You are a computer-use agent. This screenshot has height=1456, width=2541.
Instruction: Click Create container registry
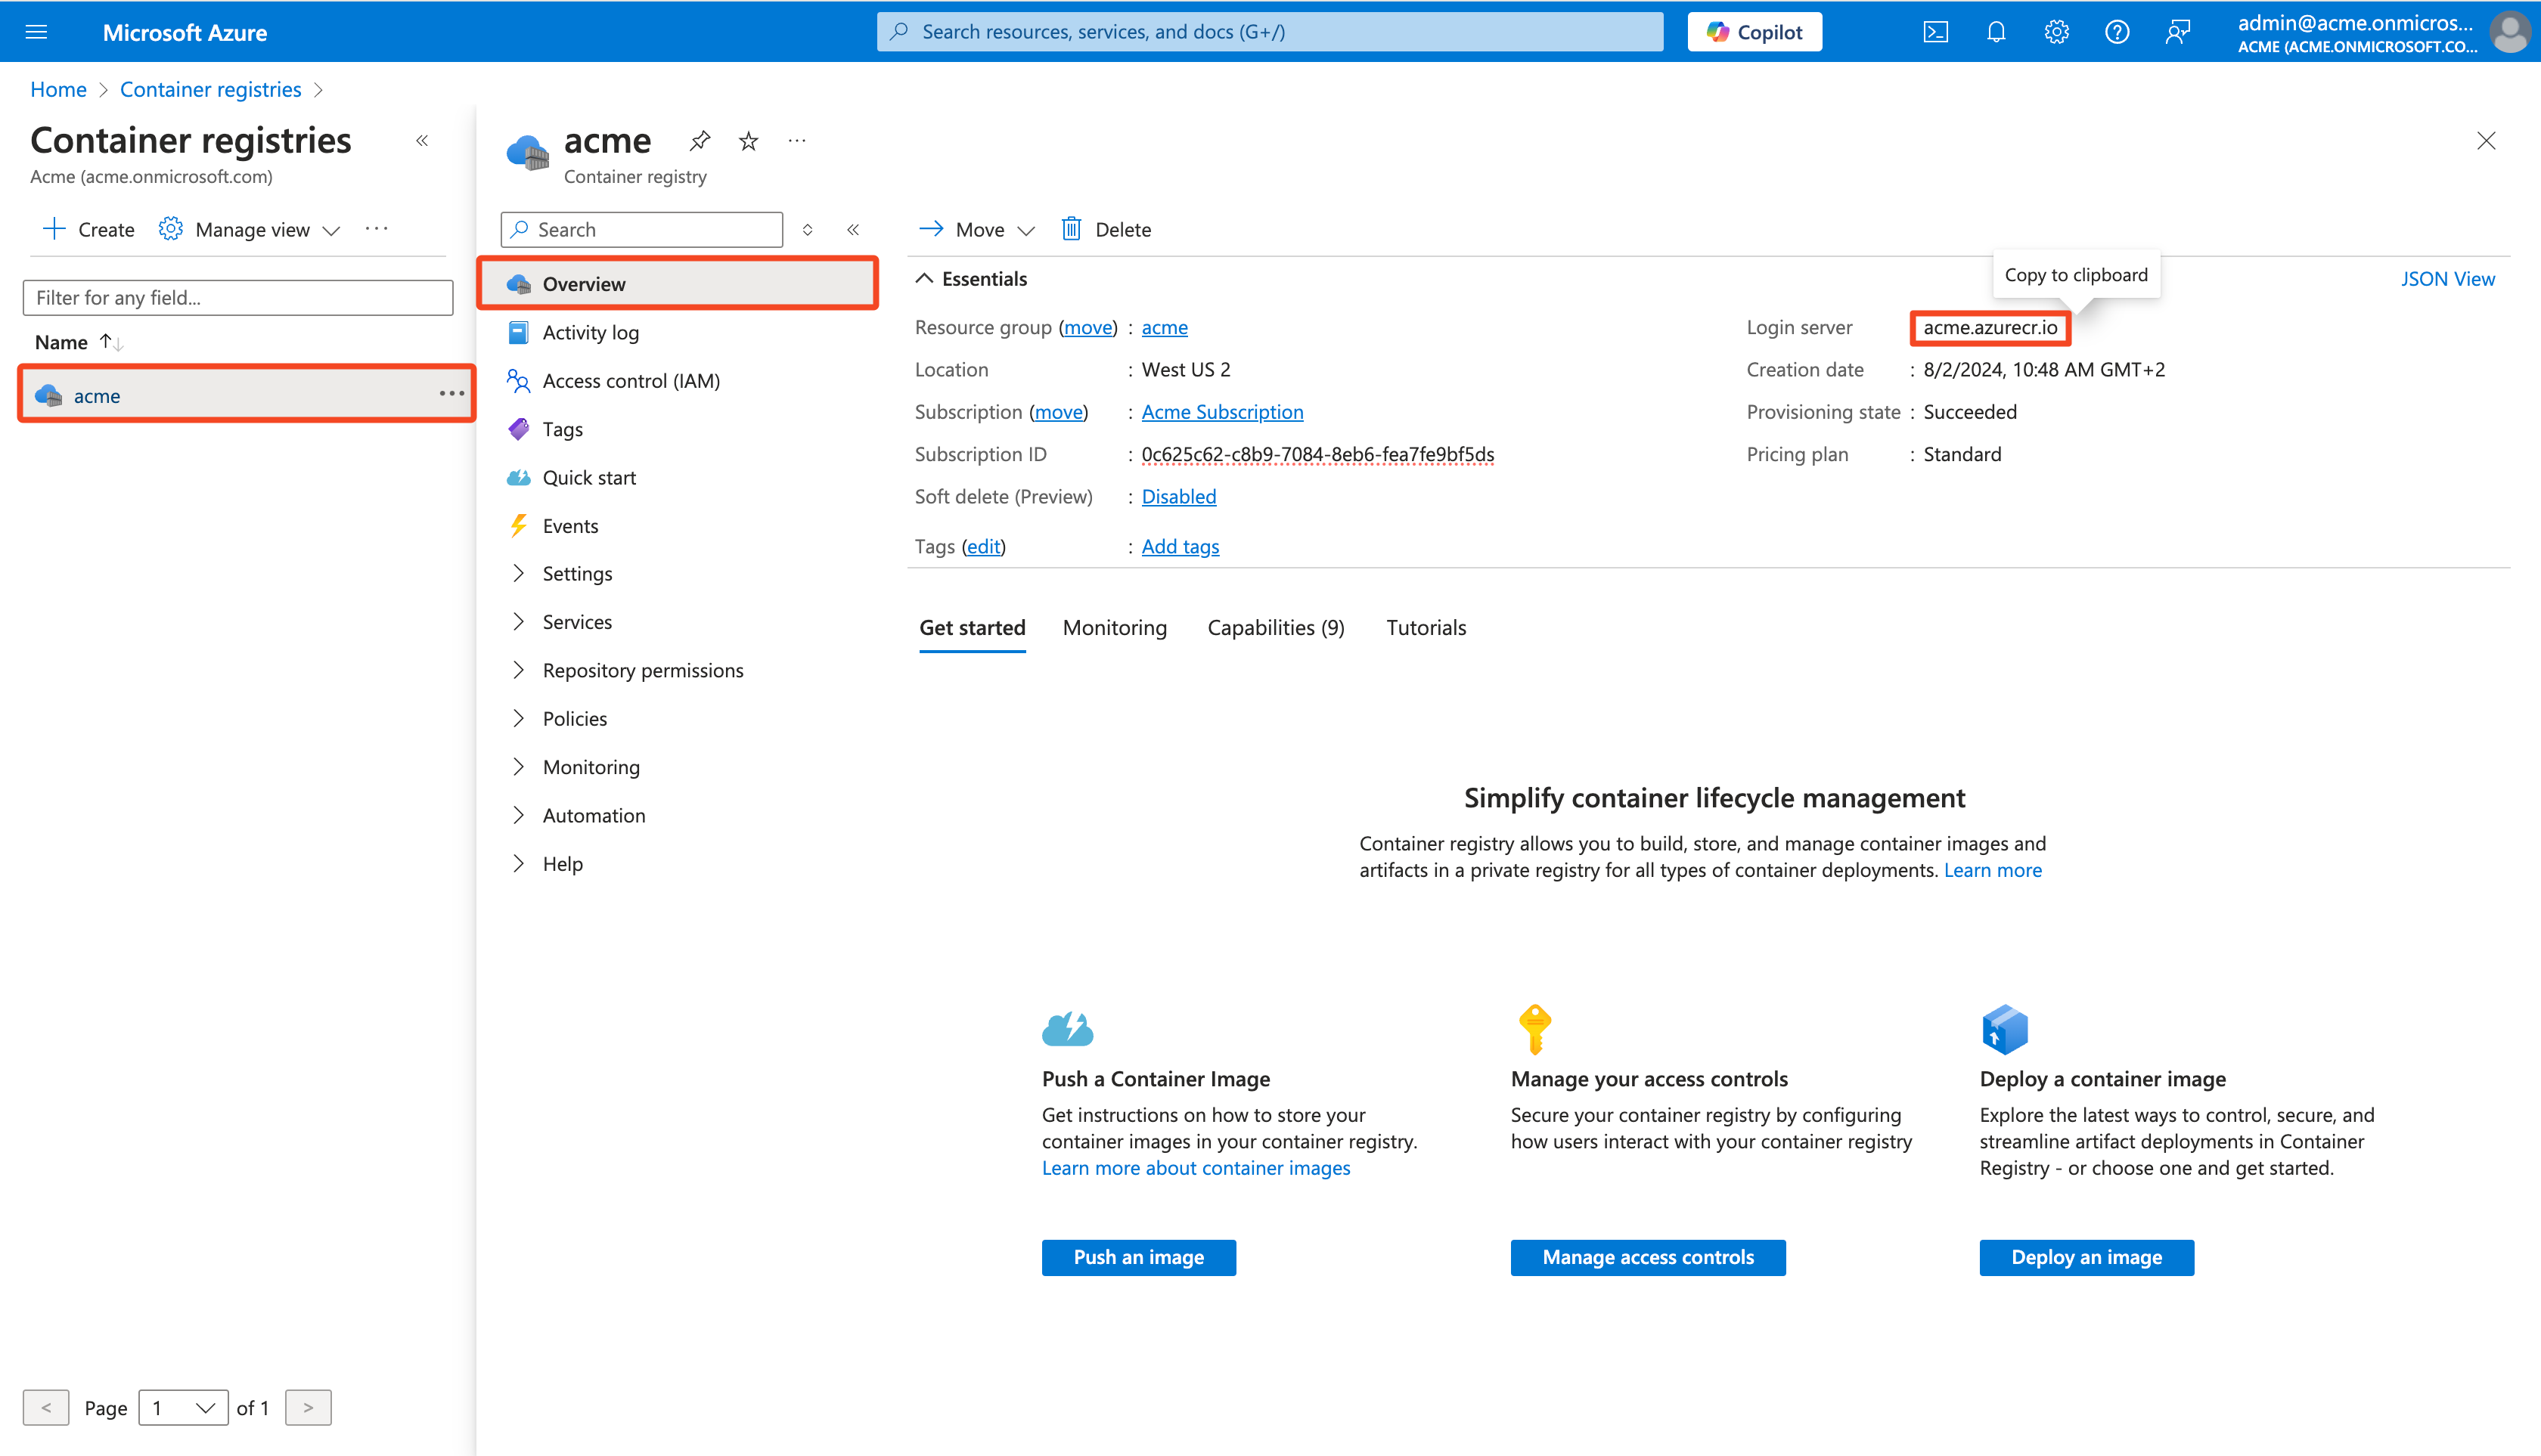88,230
